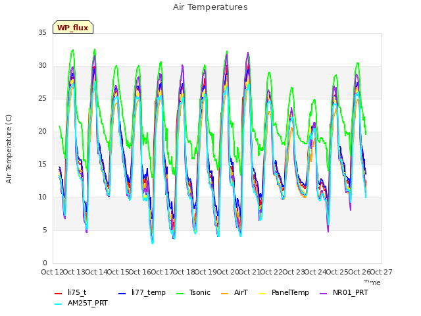Toggle the PanelTemp legend entry

click(x=284, y=292)
